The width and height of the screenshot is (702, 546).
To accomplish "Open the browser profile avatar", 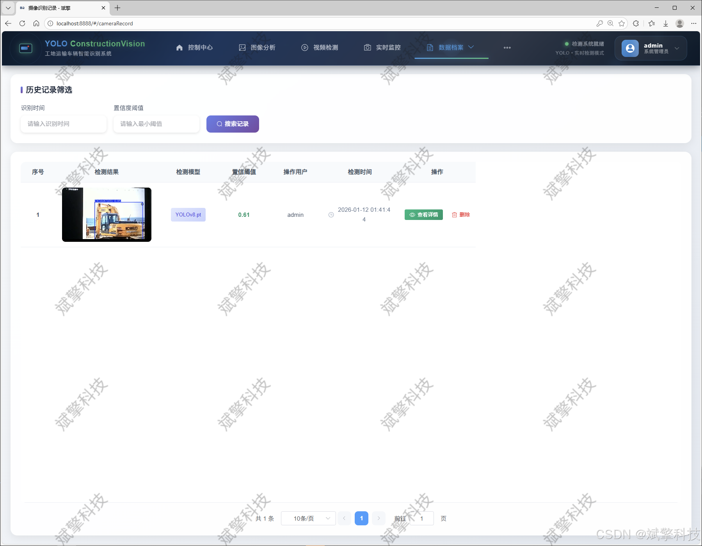I will 680,23.
